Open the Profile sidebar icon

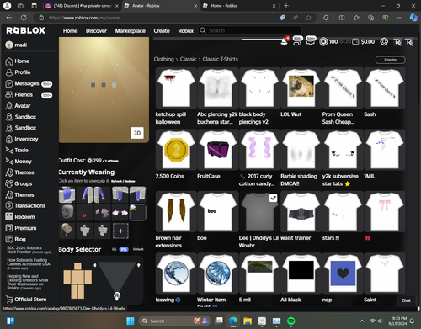(x=9, y=72)
